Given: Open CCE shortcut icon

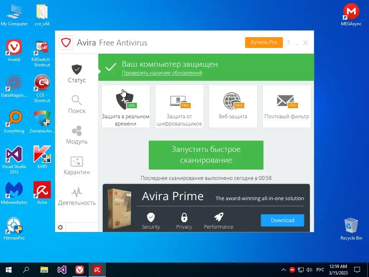Looking at the screenshot, I should 42,89.
